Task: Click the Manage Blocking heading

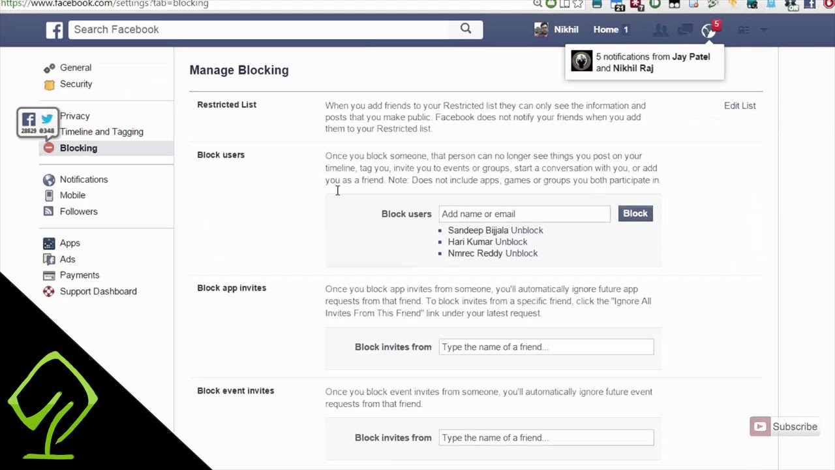Action: click(x=239, y=70)
